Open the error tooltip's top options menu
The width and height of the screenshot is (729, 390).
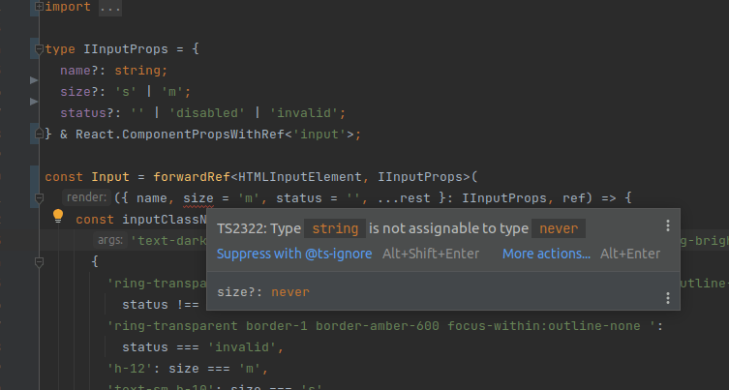click(668, 225)
